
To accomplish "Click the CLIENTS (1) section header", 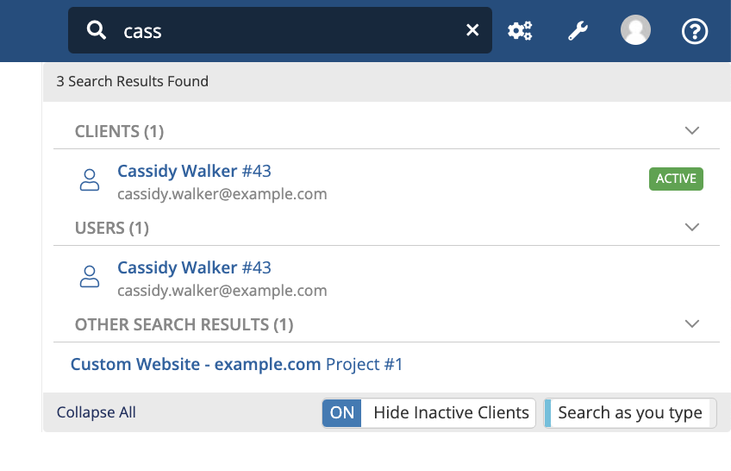I will (x=119, y=131).
